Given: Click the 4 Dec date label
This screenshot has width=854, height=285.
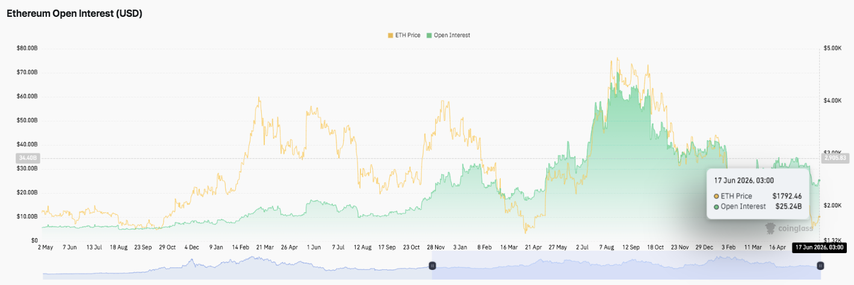Looking at the screenshot, I should [x=192, y=247].
